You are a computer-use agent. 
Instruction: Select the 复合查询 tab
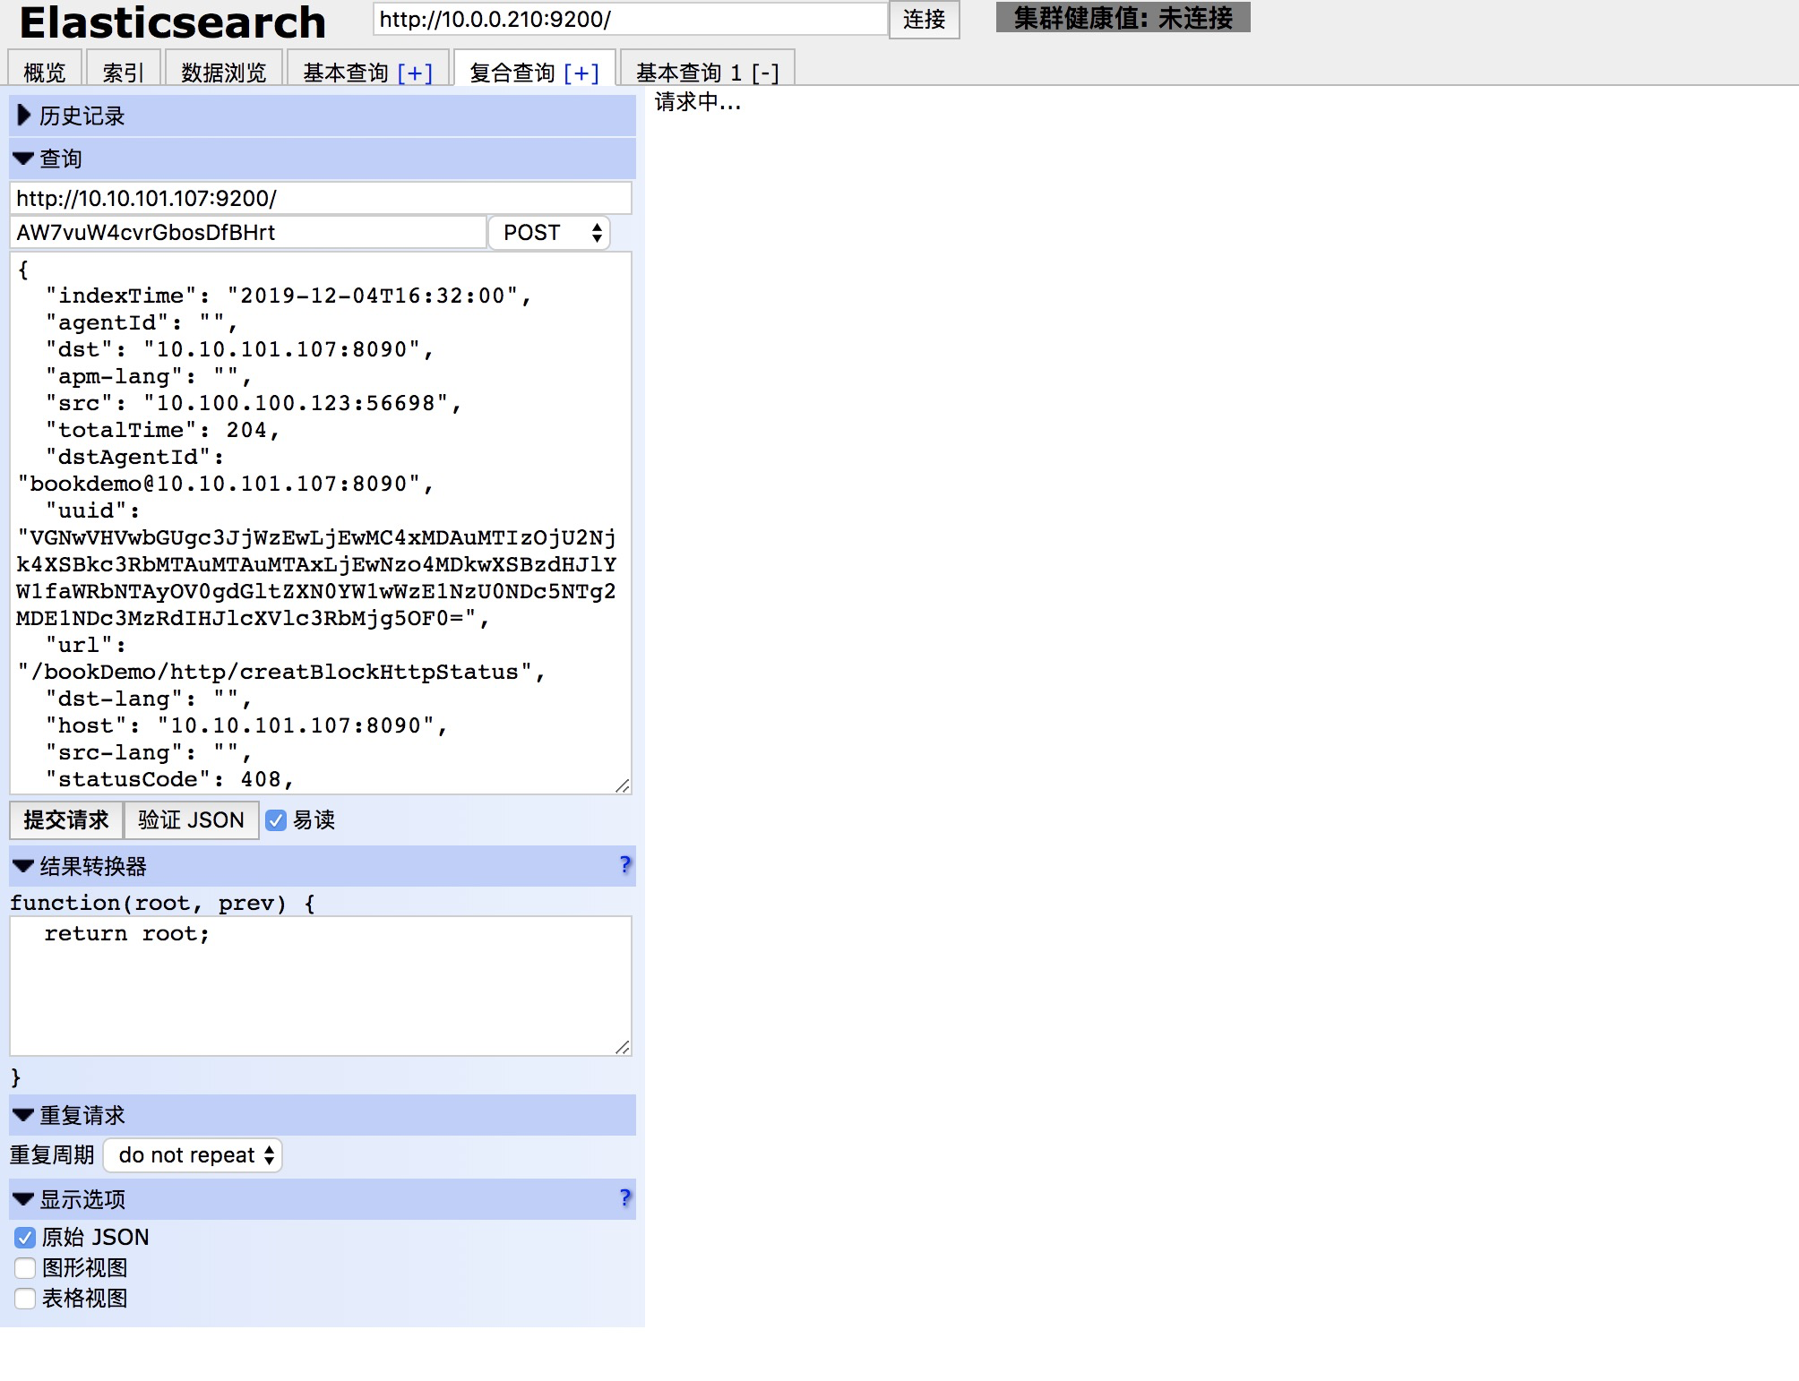pos(512,72)
